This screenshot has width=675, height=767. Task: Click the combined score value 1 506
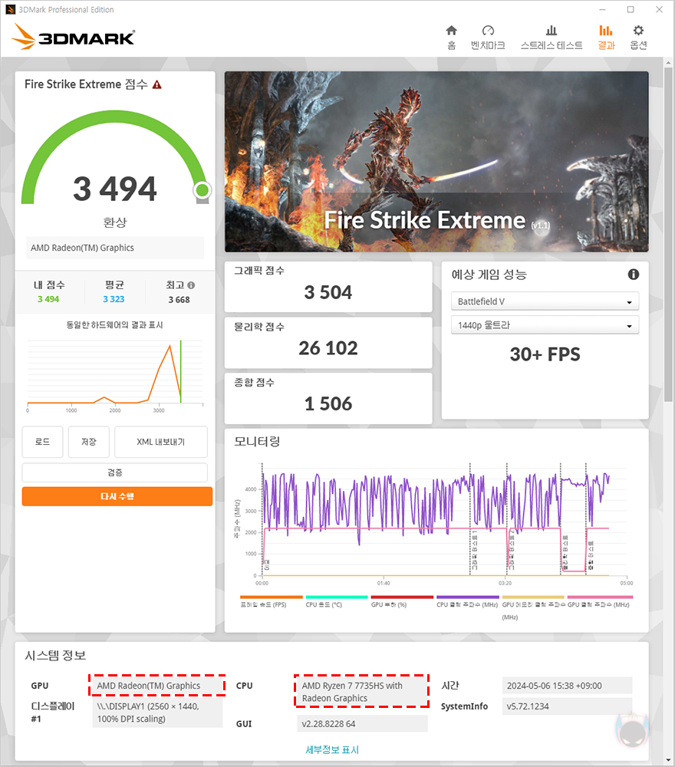(x=328, y=404)
